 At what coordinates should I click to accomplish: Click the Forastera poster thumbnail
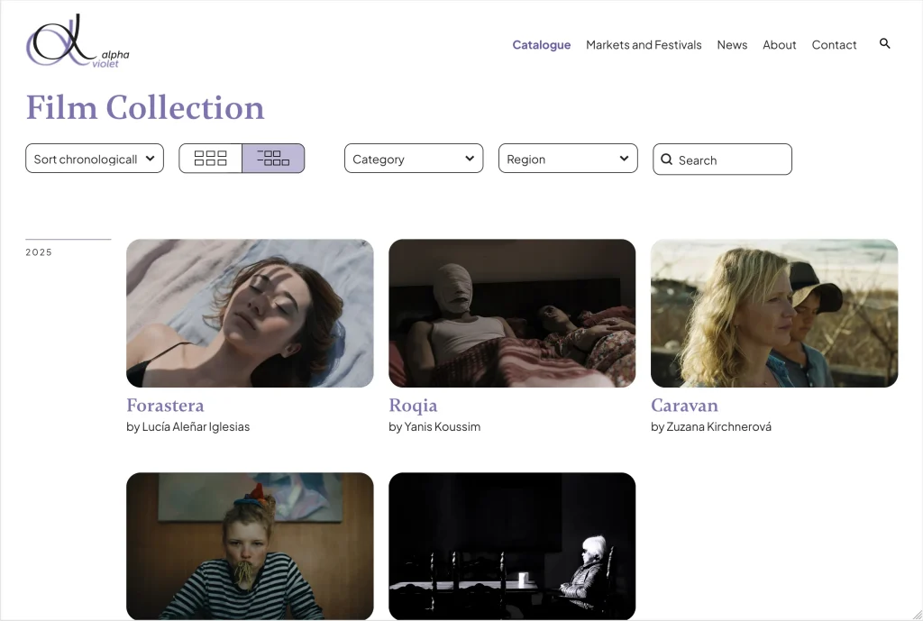(x=251, y=313)
